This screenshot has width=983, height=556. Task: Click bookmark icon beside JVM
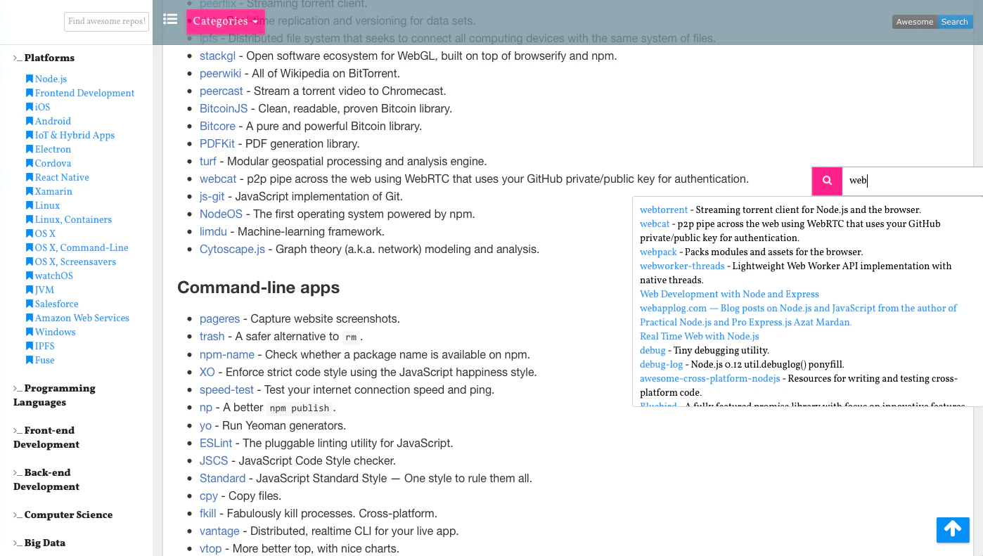pyautogui.click(x=30, y=290)
